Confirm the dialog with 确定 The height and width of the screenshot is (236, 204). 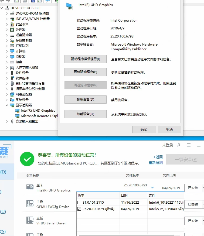[144, 129]
